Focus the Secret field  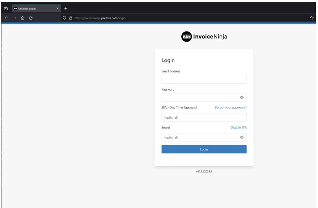click(204, 137)
